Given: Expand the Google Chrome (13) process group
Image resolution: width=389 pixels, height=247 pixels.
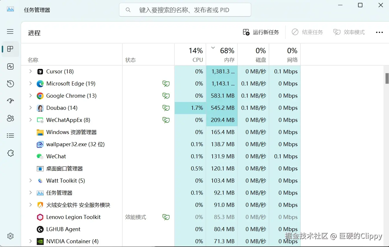Looking at the screenshot, I should coord(31,96).
